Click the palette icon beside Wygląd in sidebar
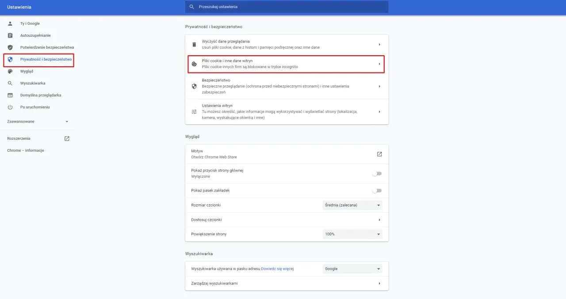 pos(10,71)
